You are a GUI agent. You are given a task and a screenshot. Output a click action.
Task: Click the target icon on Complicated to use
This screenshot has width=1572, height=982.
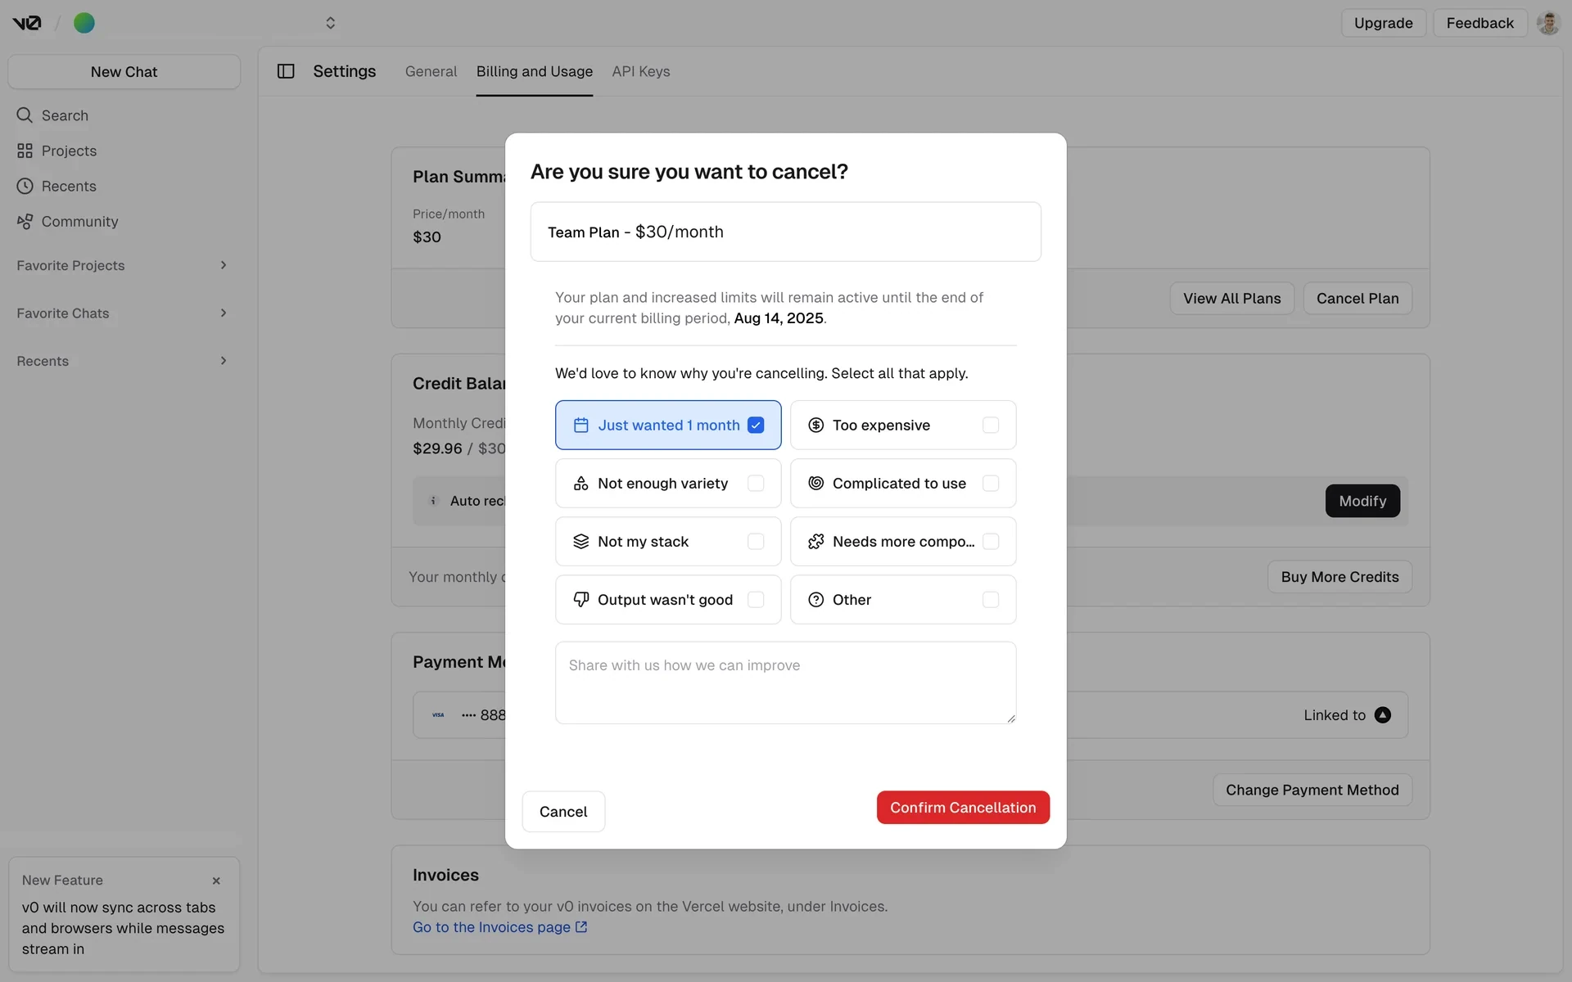(815, 484)
